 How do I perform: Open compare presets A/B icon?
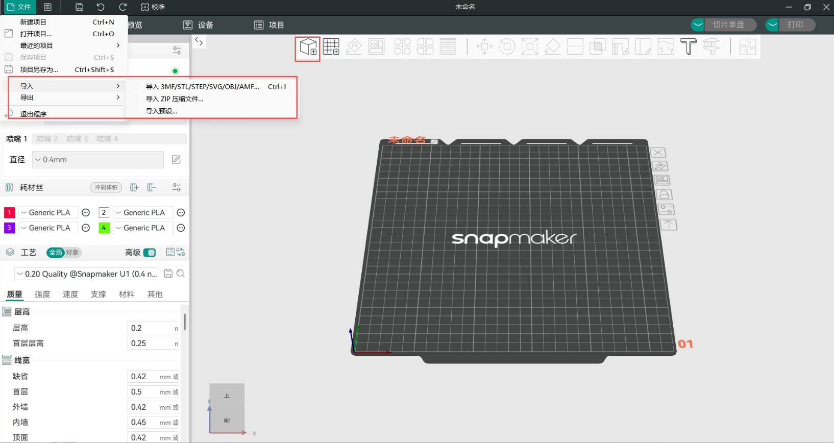[x=181, y=252]
